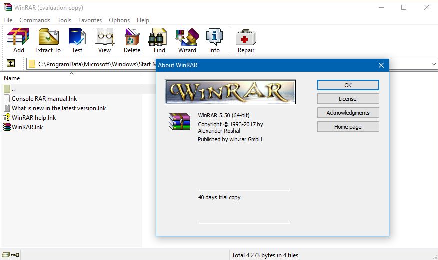Click the WinRAR logo banner image
This screenshot has width=438, height=260.
(230, 92)
